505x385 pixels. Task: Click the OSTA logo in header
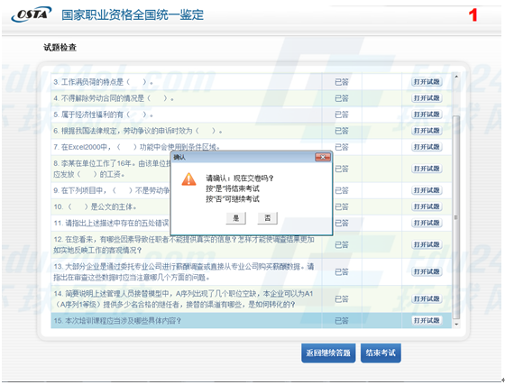click(32, 14)
